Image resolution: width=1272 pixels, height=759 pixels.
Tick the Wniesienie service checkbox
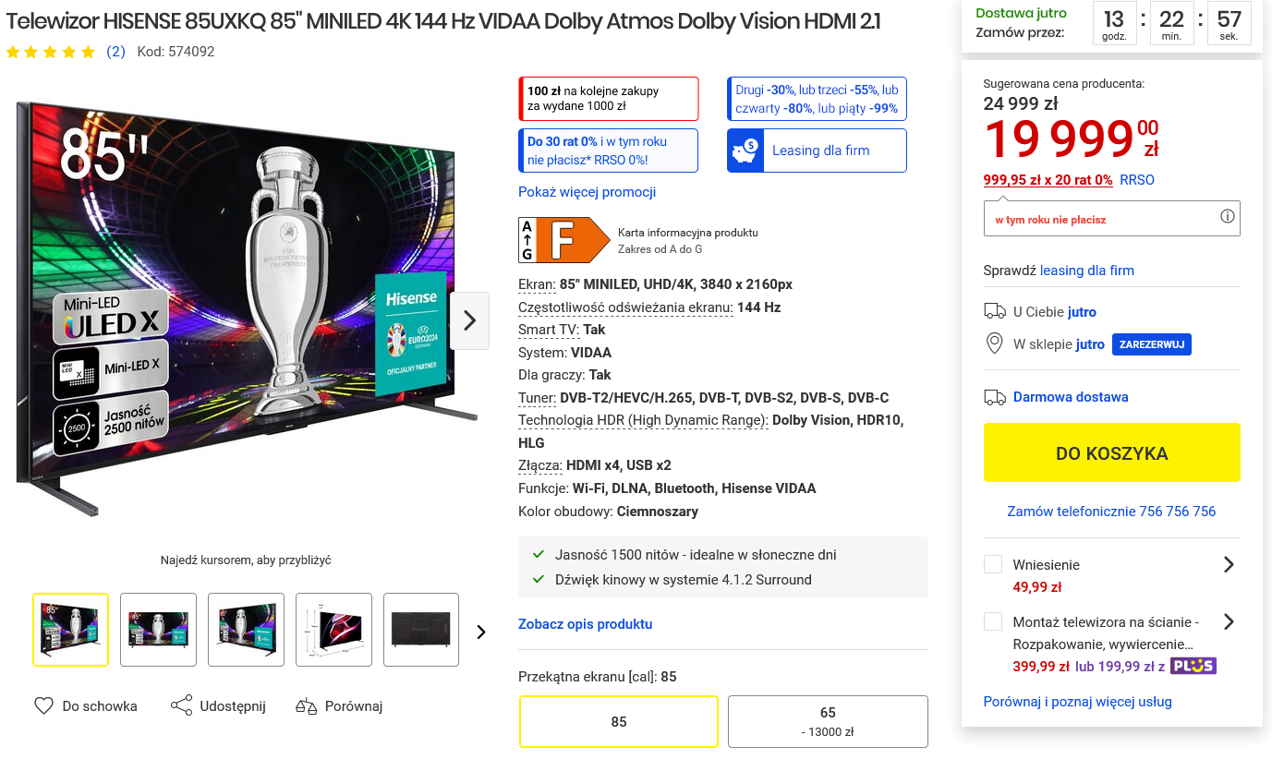click(x=993, y=564)
